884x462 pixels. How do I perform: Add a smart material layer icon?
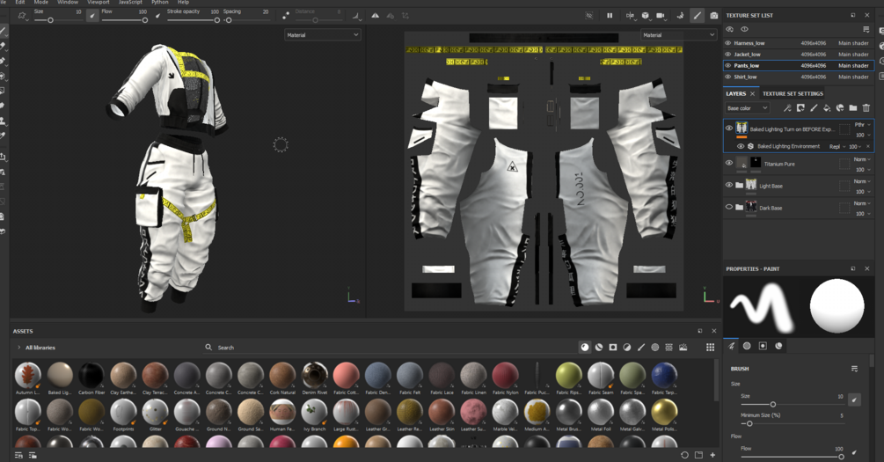point(840,107)
